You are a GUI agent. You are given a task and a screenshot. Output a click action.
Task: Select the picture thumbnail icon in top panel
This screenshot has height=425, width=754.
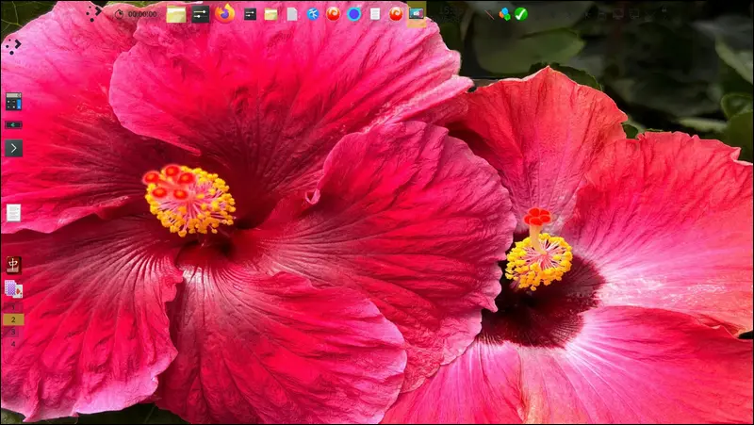(x=417, y=14)
